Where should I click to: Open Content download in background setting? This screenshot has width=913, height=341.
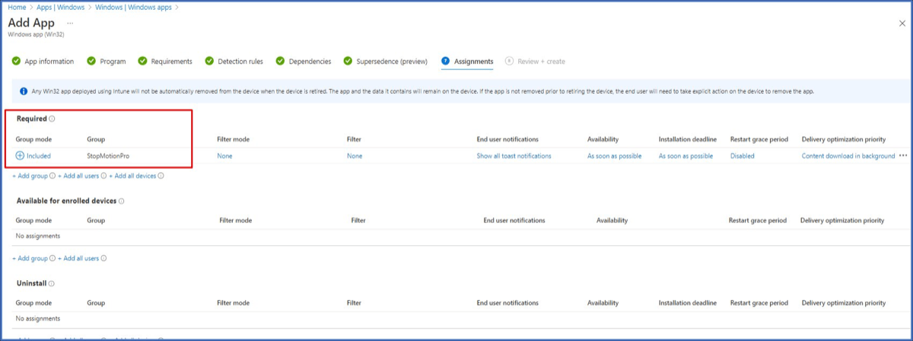click(848, 156)
